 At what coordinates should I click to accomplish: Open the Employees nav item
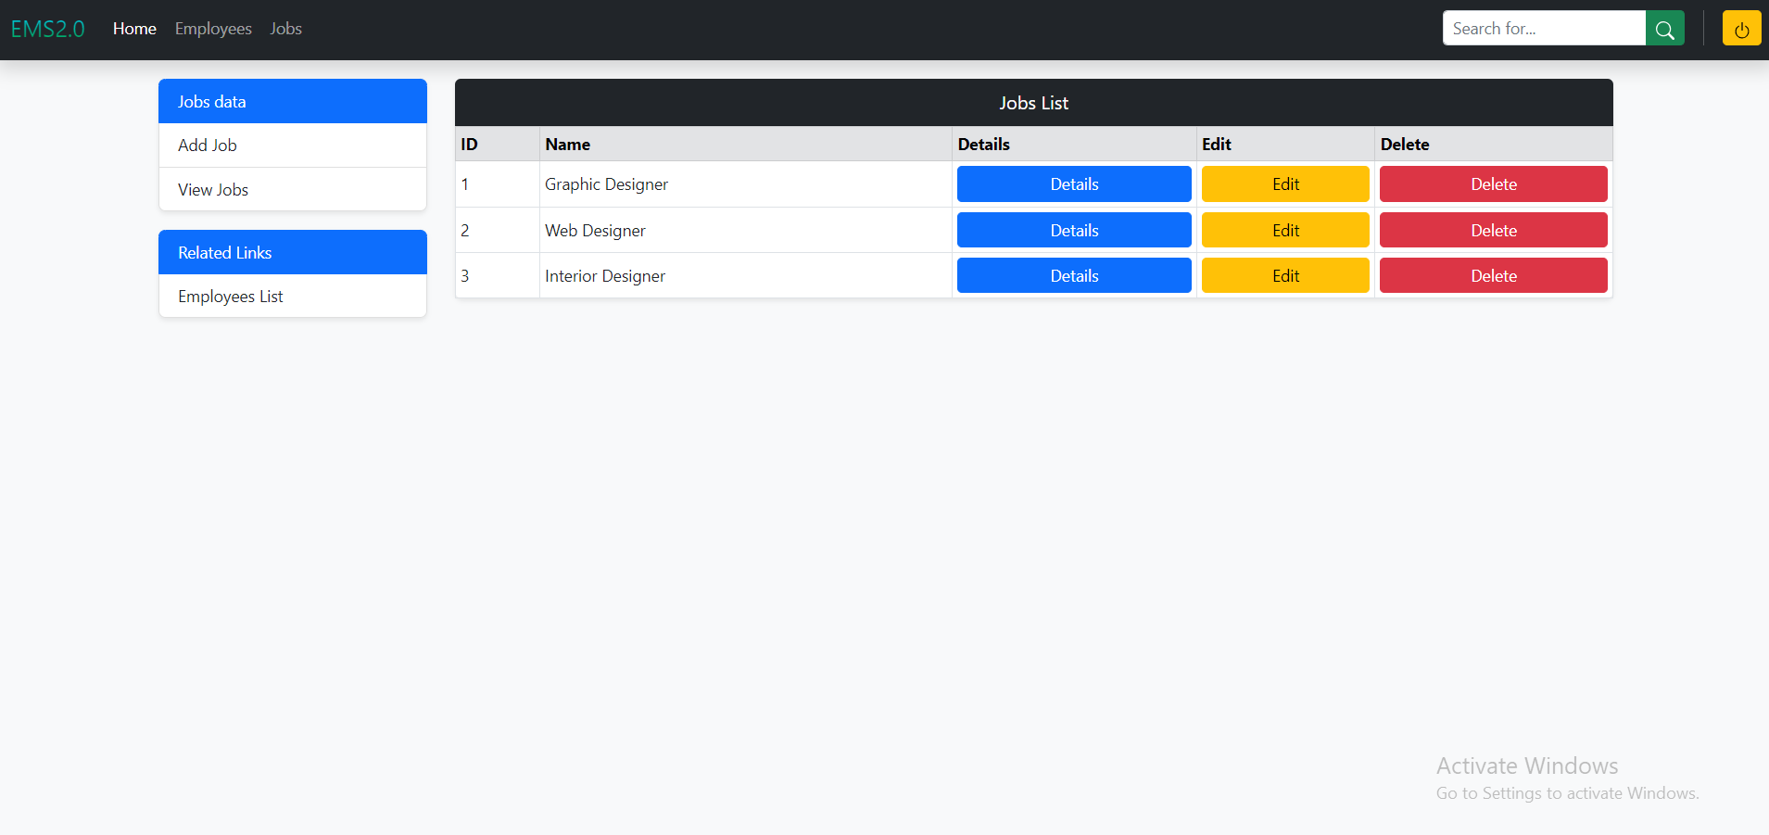(213, 29)
